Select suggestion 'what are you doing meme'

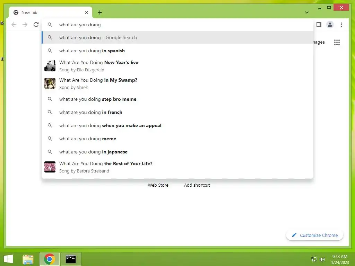178,139
